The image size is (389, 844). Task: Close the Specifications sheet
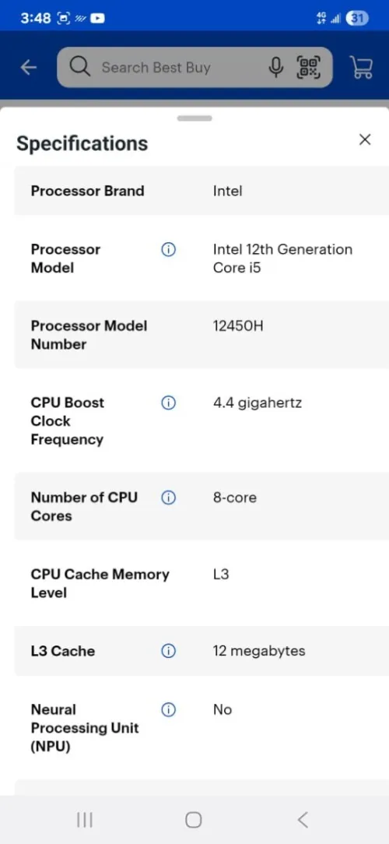pyautogui.click(x=365, y=140)
